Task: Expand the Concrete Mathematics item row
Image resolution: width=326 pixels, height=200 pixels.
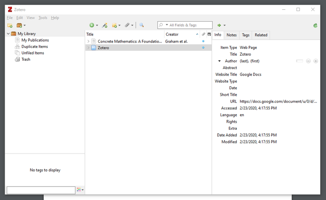Action: point(88,41)
